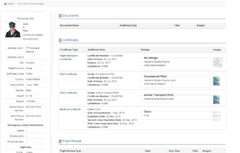The image size is (240, 153).
Task: Select work phone 555-555-5324
Action: click(33, 116)
